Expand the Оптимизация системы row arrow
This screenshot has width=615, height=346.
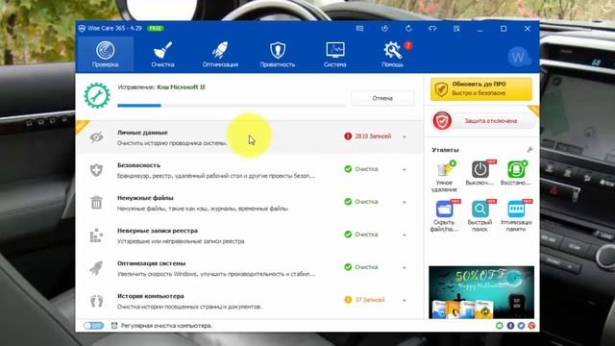pyautogui.click(x=404, y=267)
